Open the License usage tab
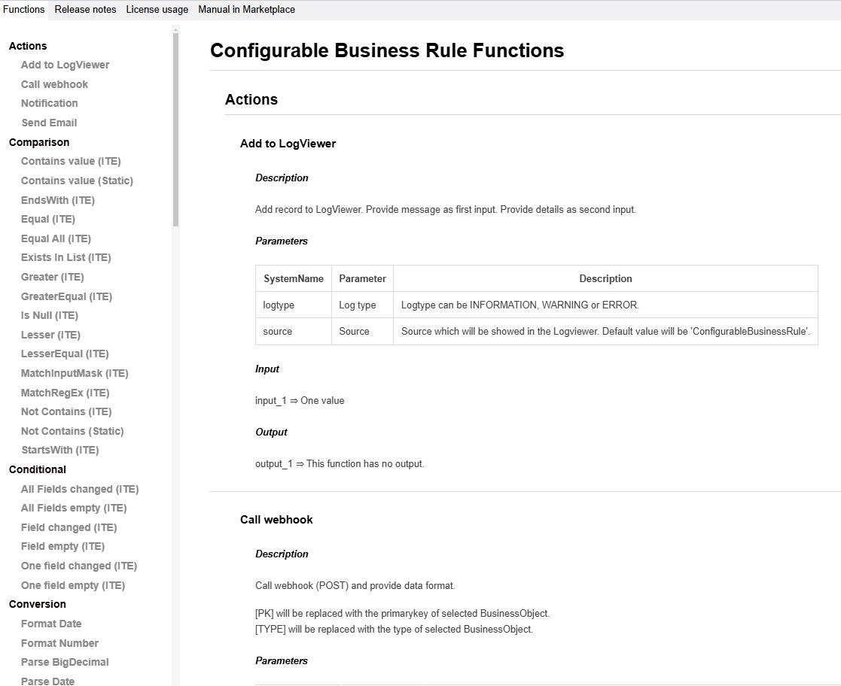This screenshot has width=841, height=686. [x=157, y=10]
